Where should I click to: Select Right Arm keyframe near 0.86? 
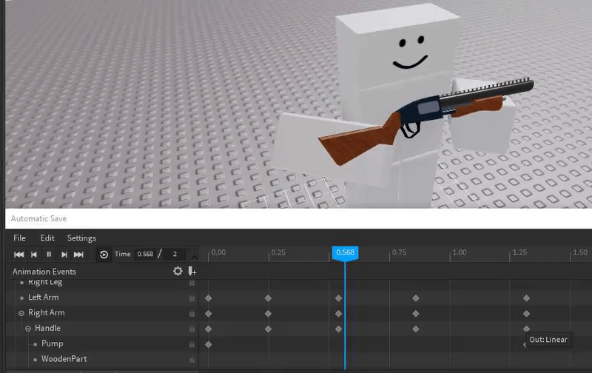(x=416, y=314)
